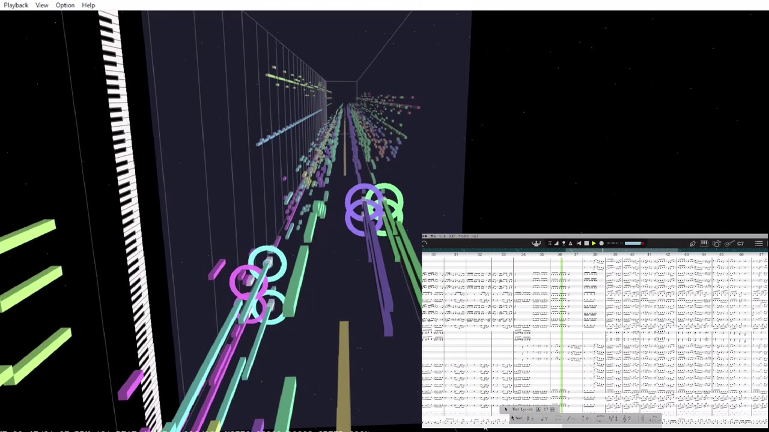The image size is (769, 432).
Task: Click the stop square button
Action: pos(586,244)
